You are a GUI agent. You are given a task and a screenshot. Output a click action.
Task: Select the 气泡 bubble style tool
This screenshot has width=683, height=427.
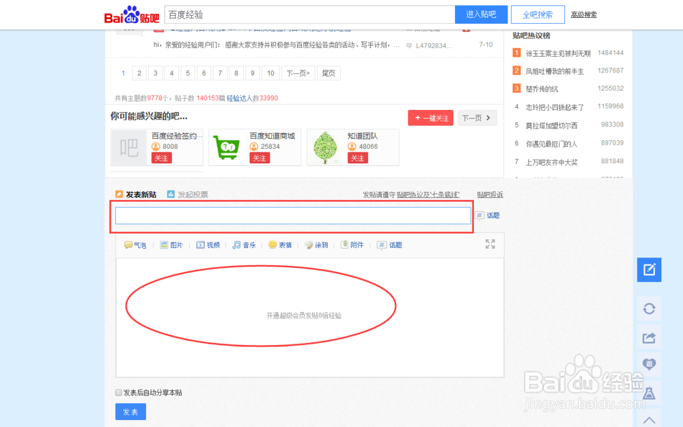point(135,245)
